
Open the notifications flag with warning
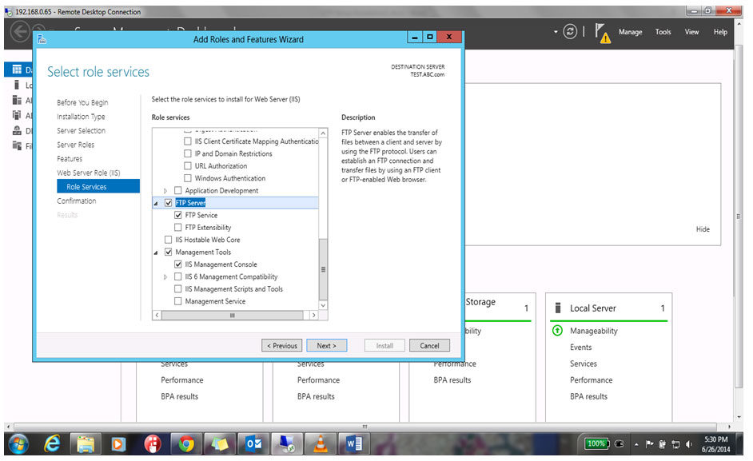(x=602, y=33)
